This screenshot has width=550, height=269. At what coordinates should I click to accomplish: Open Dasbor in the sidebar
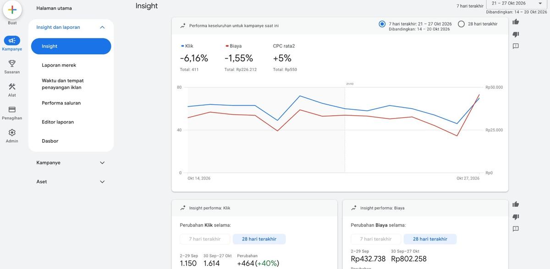50,141
